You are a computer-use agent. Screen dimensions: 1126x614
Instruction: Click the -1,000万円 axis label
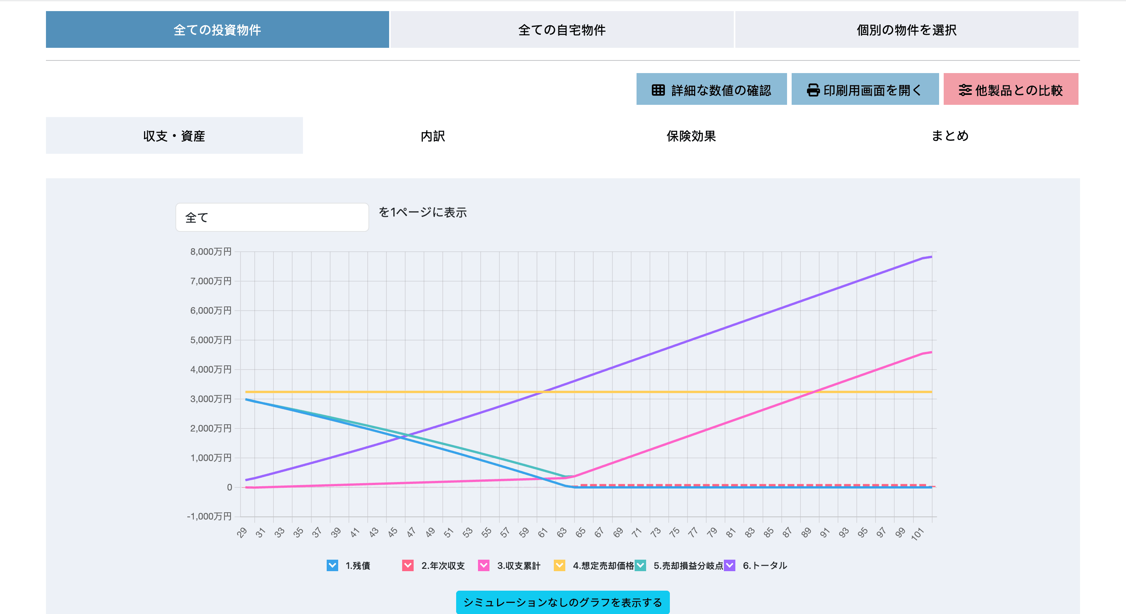click(209, 516)
